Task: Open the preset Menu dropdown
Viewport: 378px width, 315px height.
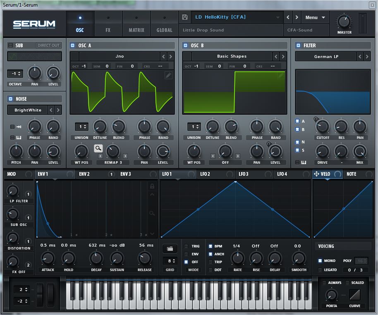Action: click(x=315, y=17)
